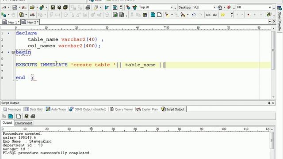Click the Open file folder icon
The image size is (283, 159).
click(x=32, y=8)
